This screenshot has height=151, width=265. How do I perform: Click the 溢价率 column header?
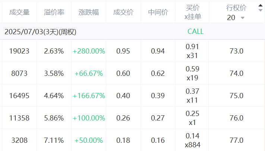tap(54, 12)
